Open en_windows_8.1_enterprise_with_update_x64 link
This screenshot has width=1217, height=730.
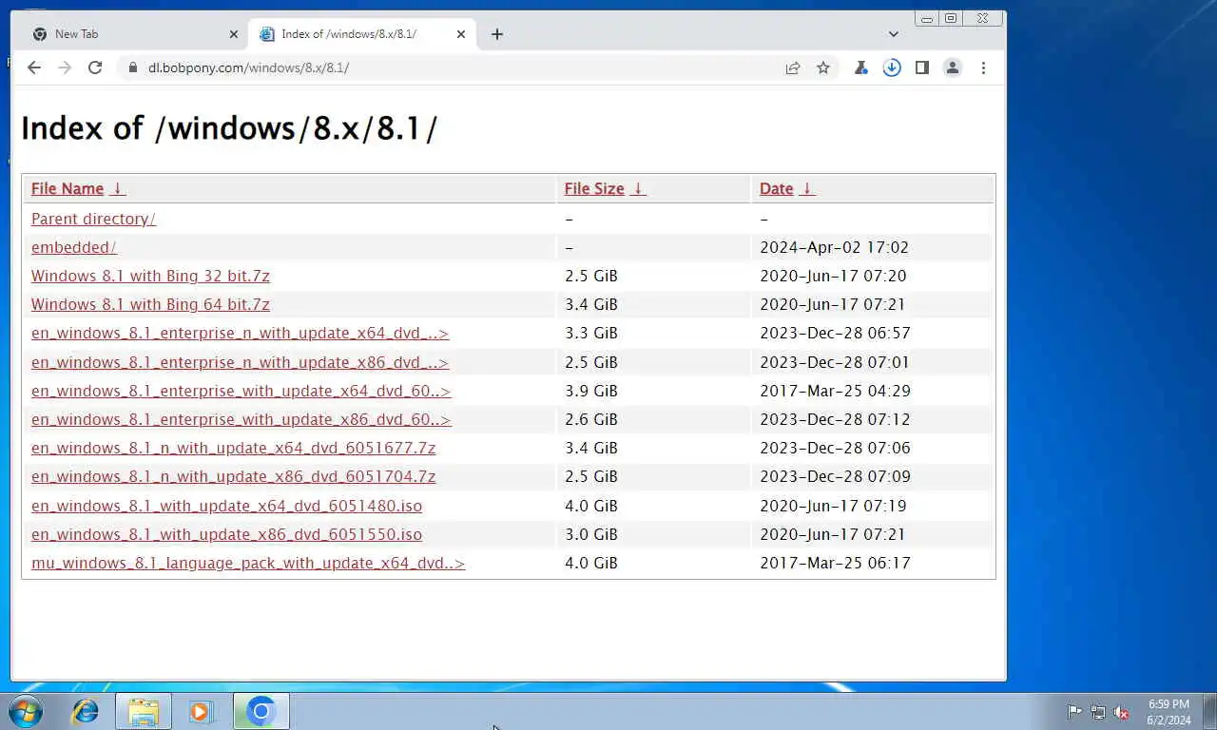pyautogui.click(x=241, y=391)
